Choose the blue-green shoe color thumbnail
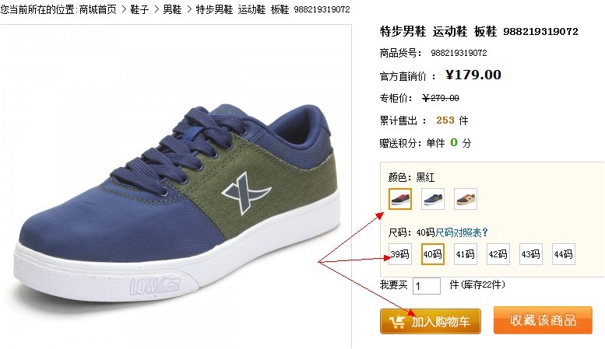The width and height of the screenshot is (605, 349). (x=432, y=199)
